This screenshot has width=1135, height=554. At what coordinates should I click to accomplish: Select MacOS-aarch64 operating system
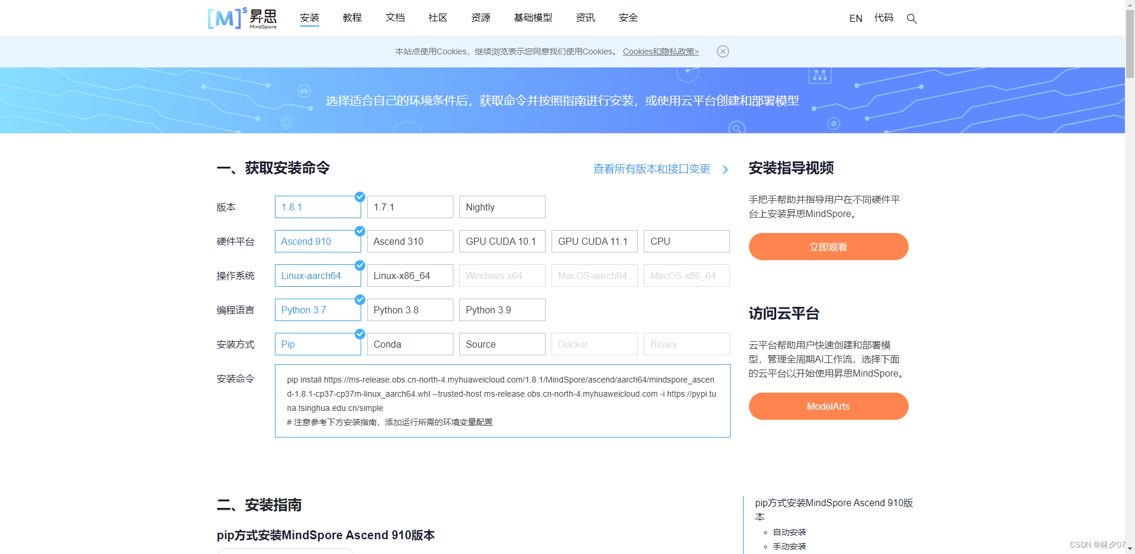click(x=595, y=276)
